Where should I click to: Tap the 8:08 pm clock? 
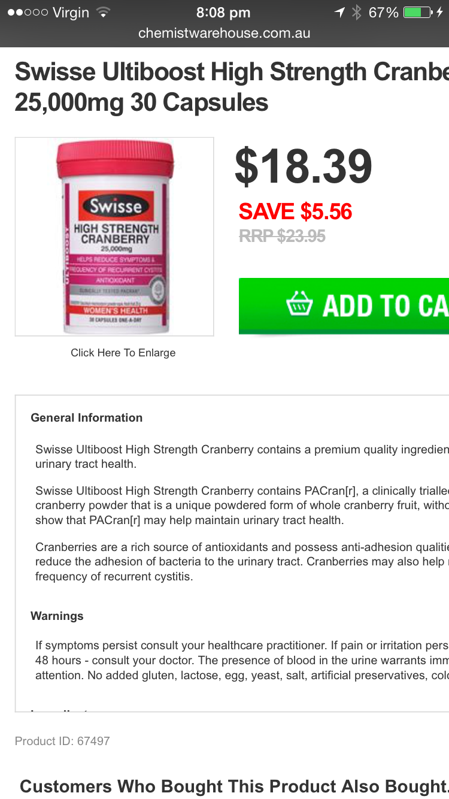(223, 12)
